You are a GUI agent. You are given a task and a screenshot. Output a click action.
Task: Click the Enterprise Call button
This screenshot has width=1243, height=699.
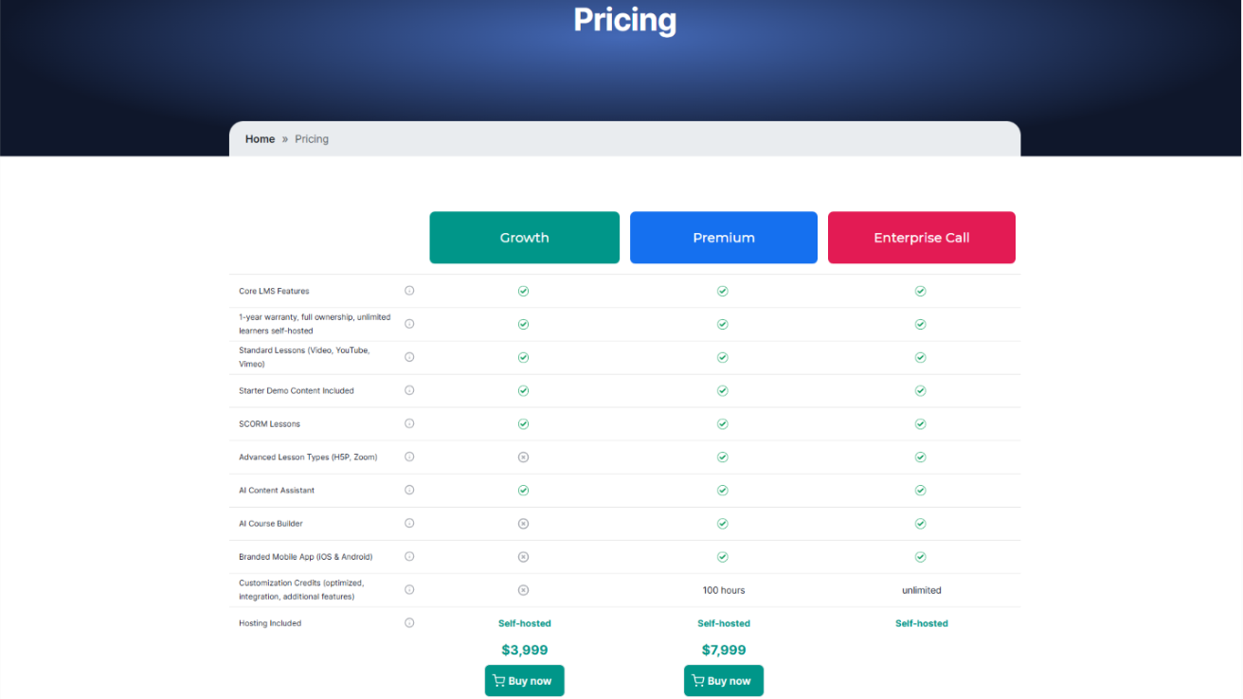(921, 238)
